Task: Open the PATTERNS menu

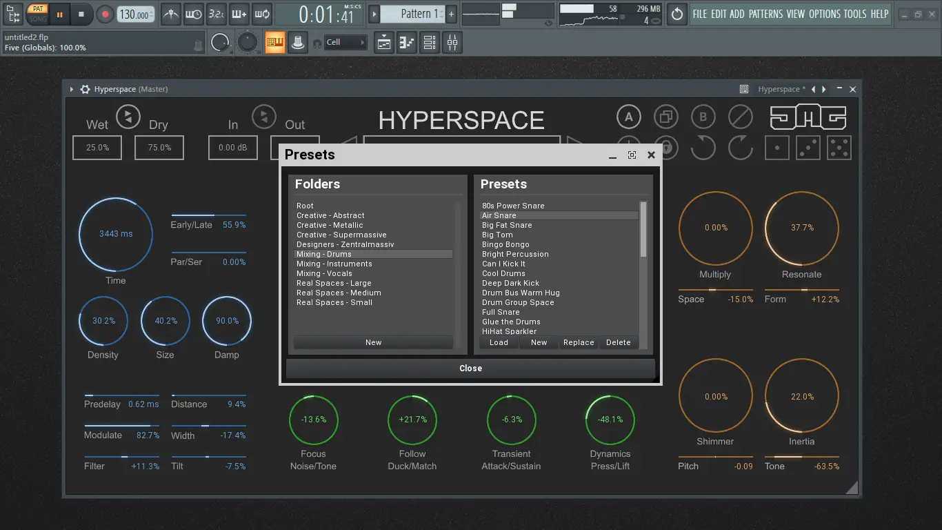Action: 765,14
